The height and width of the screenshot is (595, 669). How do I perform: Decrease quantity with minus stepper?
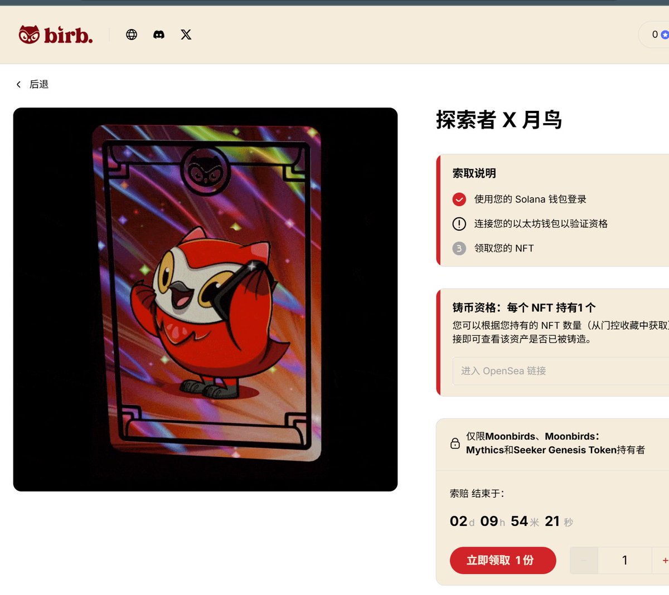(x=584, y=560)
